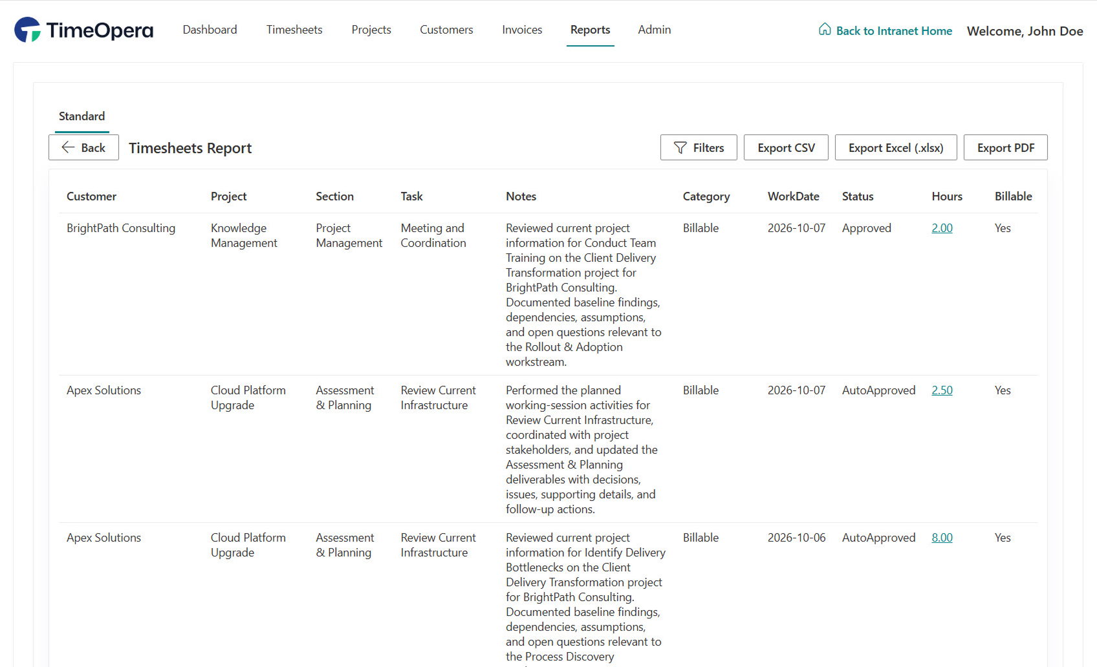Open the Admin menu

pyautogui.click(x=654, y=30)
